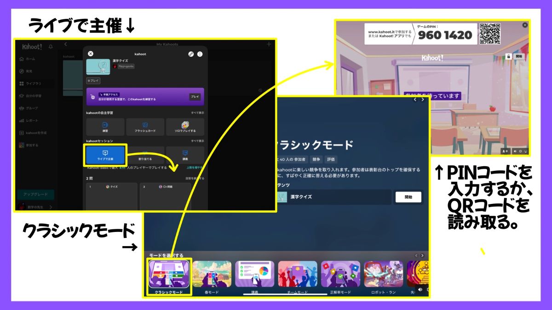The width and height of the screenshot is (552, 310).
Task: Select the 練習 practice tile
Action: tap(105, 126)
